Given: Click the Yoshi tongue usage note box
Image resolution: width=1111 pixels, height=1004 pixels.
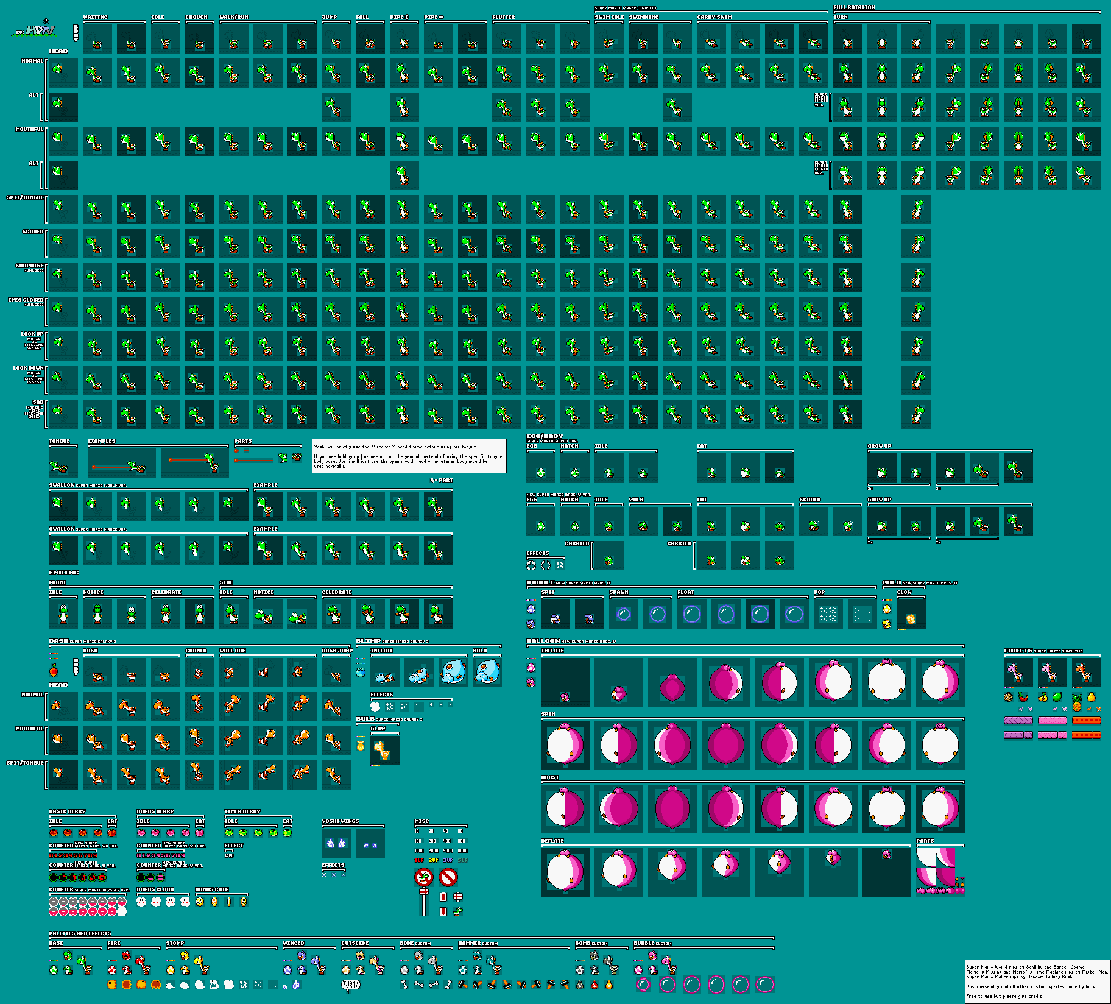Looking at the screenshot, I should click(x=409, y=456).
